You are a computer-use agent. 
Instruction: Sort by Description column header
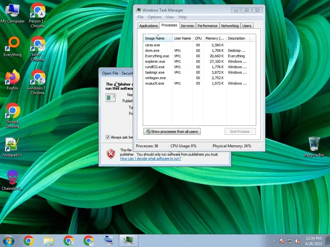[238, 38]
